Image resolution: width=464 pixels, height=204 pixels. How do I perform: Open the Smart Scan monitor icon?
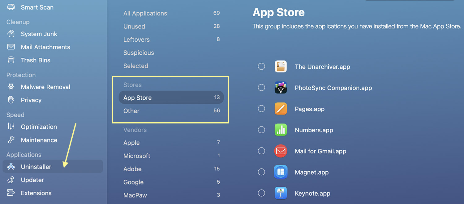click(x=11, y=7)
